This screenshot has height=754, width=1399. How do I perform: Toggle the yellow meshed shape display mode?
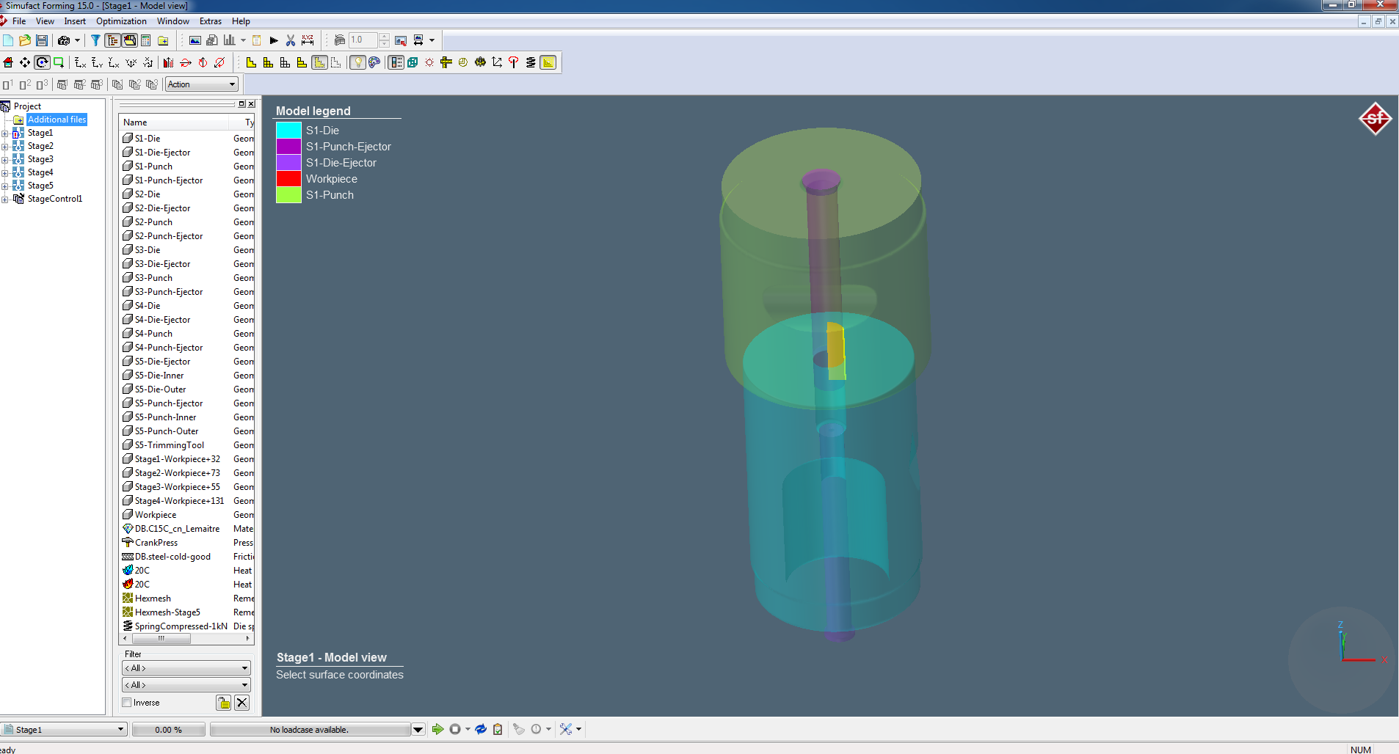[269, 62]
